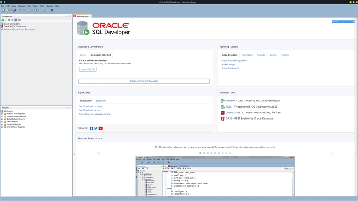
Task: Click the Undo toolbar icon
Action: (20, 10)
